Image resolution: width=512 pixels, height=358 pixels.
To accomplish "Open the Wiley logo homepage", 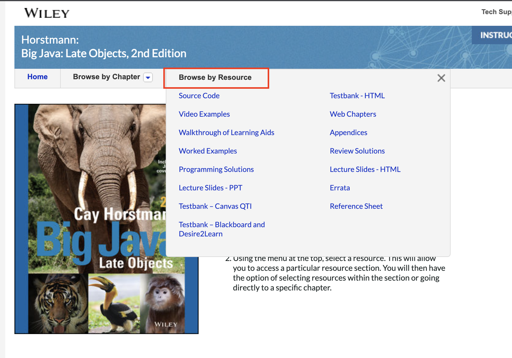I will click(x=47, y=13).
